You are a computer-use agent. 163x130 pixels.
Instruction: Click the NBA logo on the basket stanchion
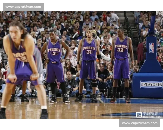[x=151, y=48]
